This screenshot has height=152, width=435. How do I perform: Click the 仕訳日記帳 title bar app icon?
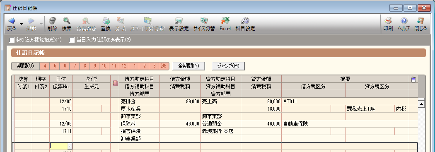point(8,8)
